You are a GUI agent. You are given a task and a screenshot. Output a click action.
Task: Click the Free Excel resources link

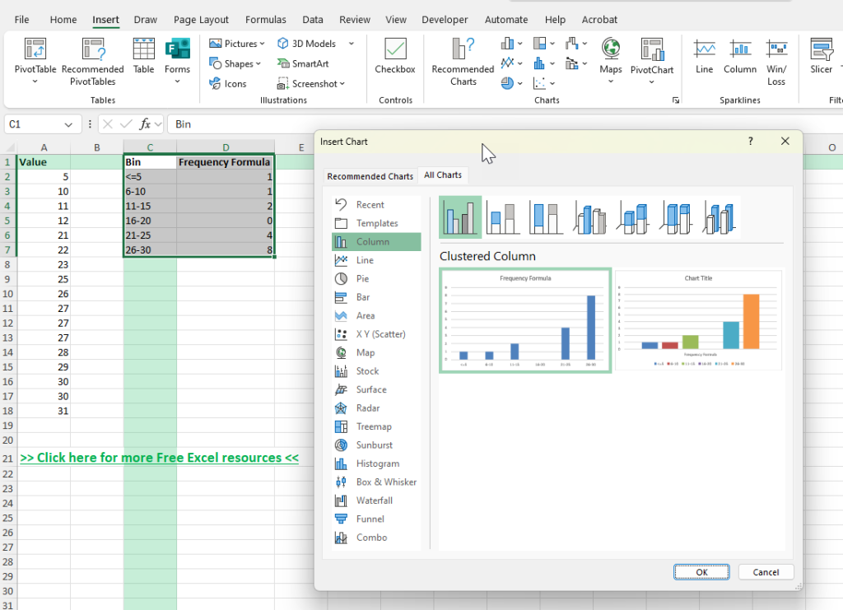coord(158,457)
